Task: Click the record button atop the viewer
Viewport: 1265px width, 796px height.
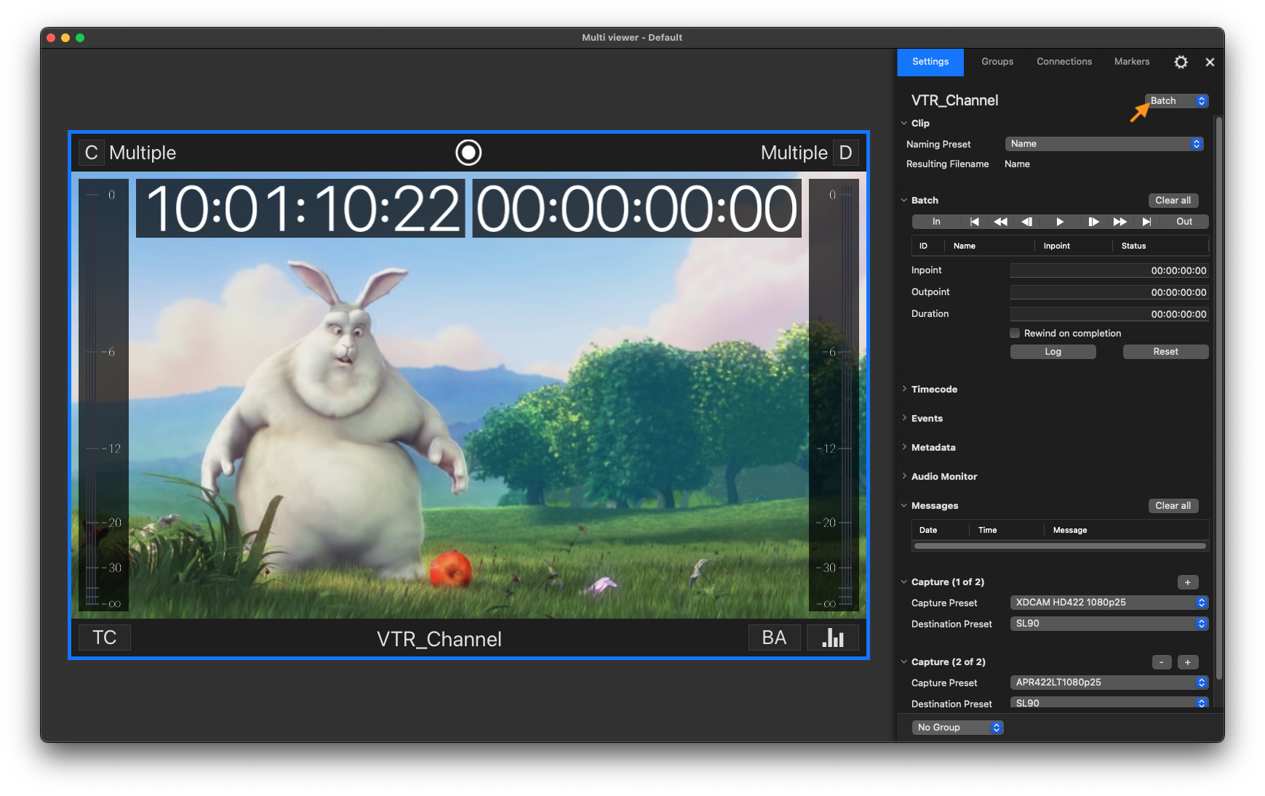Action: (468, 153)
